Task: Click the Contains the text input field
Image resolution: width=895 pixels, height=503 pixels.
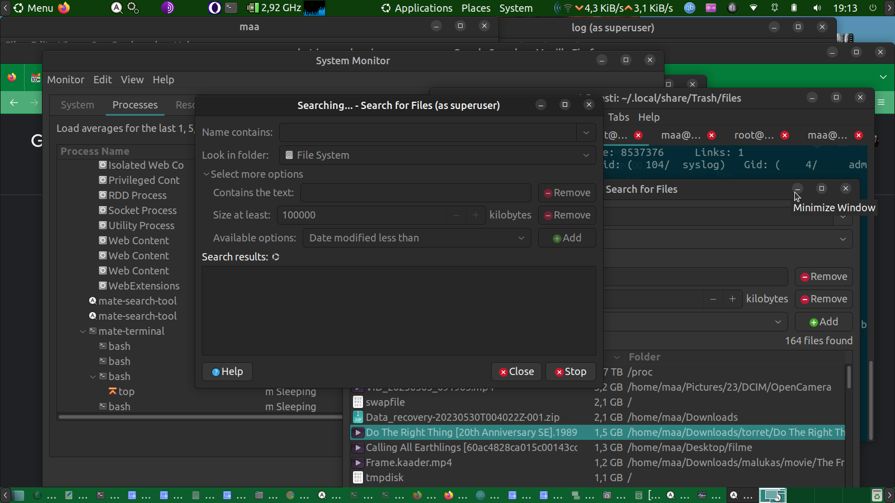Action: click(x=415, y=193)
